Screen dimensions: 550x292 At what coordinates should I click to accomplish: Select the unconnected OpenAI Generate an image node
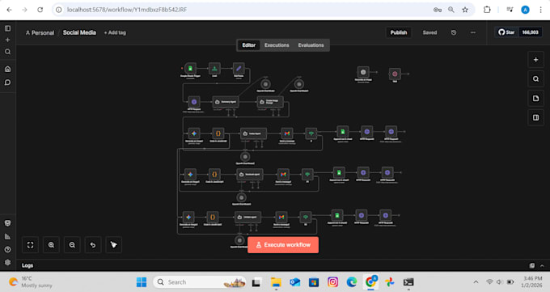coord(363,72)
